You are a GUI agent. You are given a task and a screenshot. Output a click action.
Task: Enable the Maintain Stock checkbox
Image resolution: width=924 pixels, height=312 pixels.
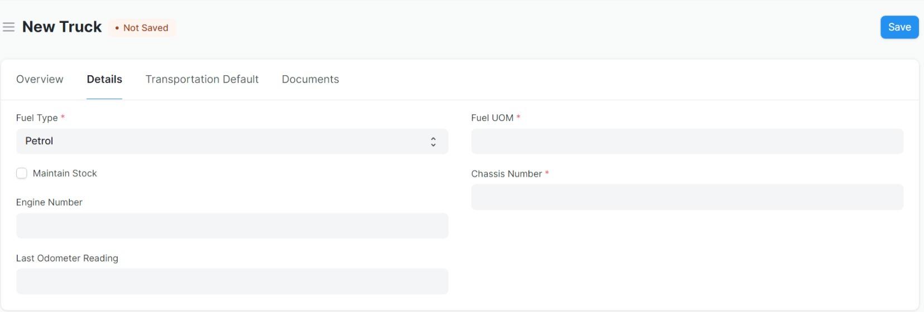22,173
